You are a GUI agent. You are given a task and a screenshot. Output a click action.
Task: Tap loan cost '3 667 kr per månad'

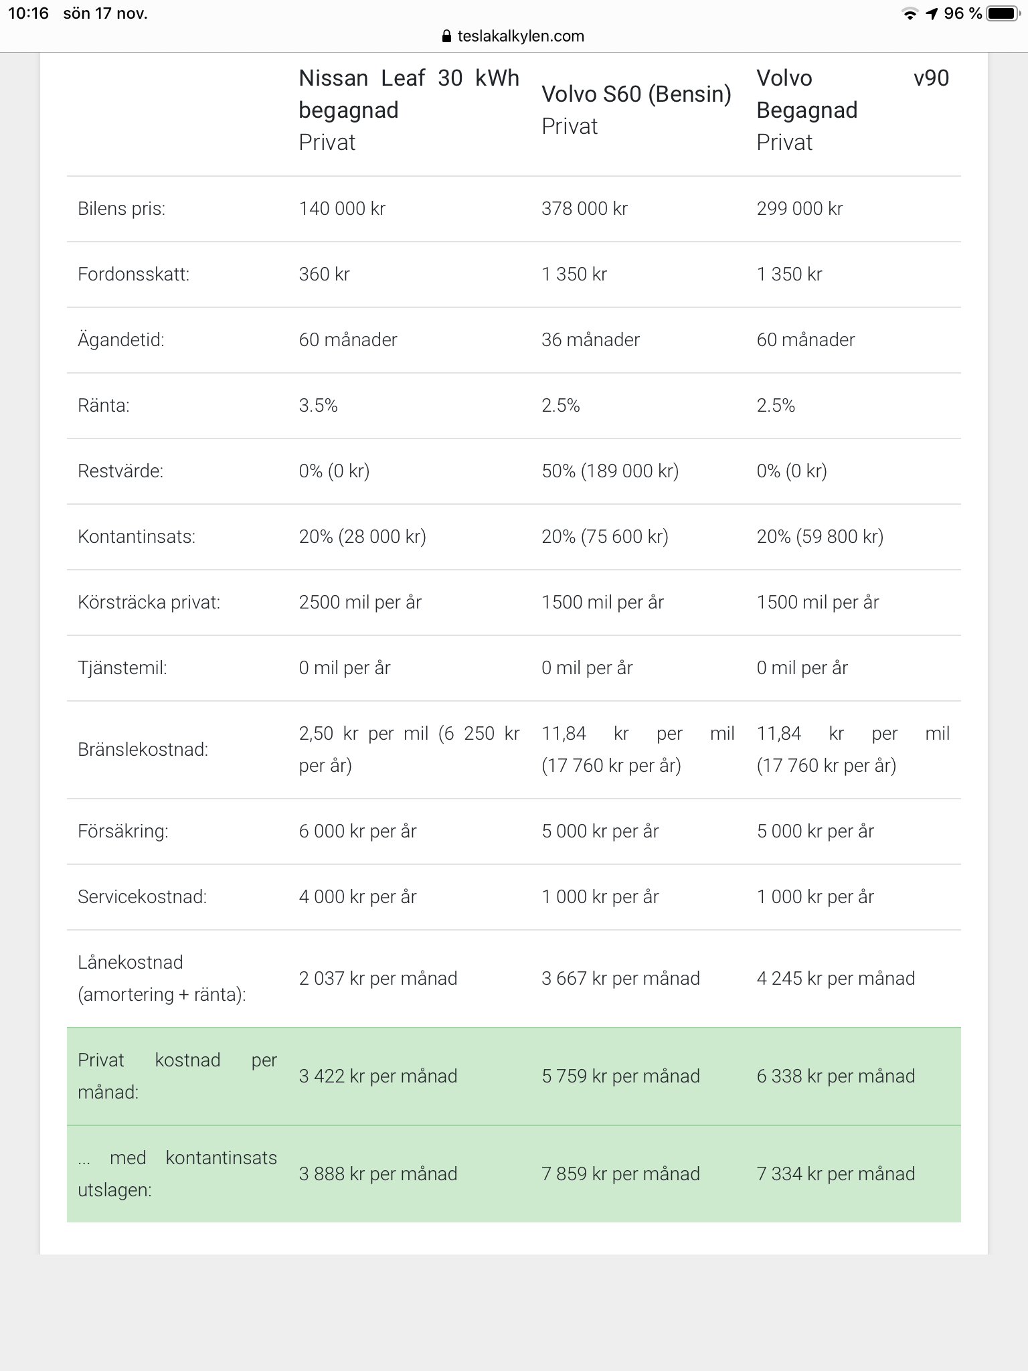(x=620, y=978)
